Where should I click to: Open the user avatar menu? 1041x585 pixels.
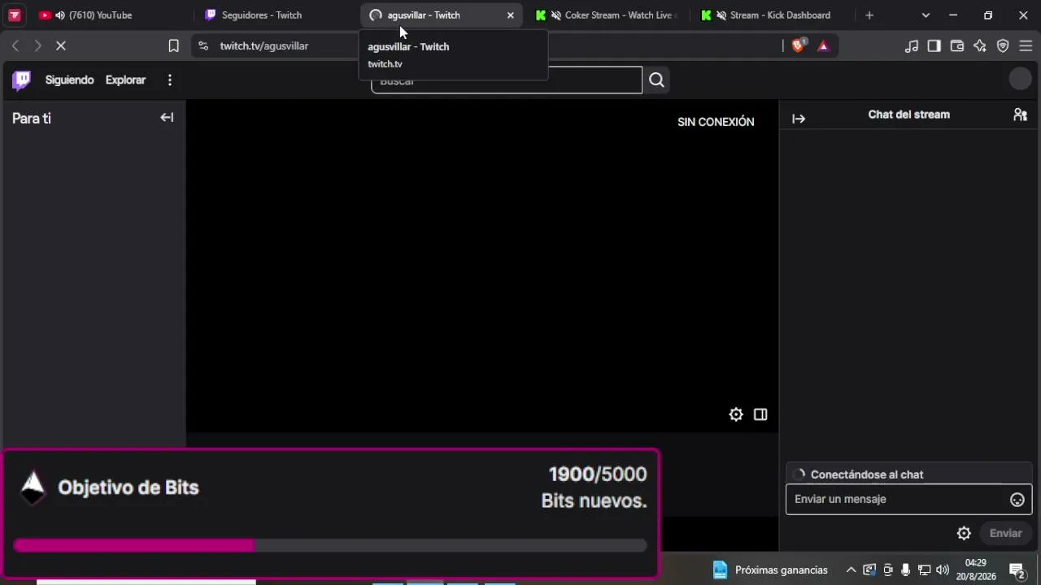(x=1020, y=79)
